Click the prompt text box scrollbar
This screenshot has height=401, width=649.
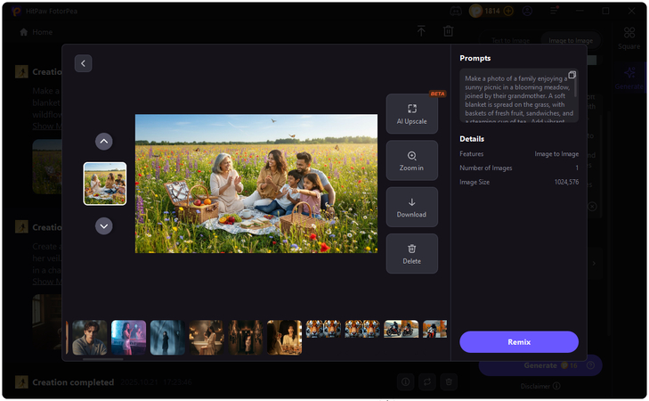coord(575,87)
